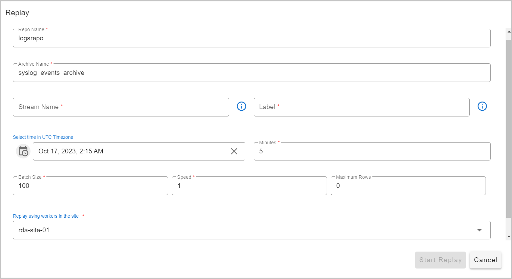Click the Replay dialog title
The width and height of the screenshot is (512, 279).
[17, 13]
